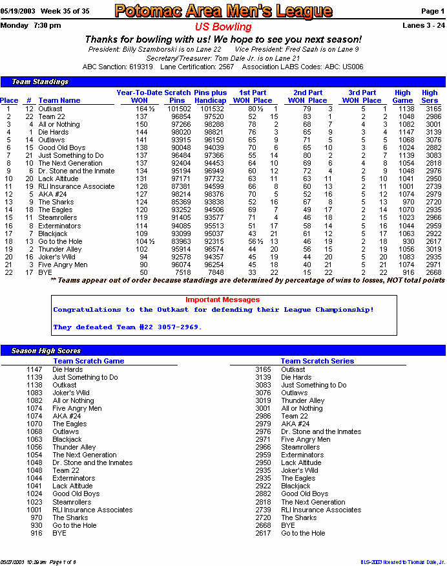Click the Team Scratch Series heading

click(318, 361)
